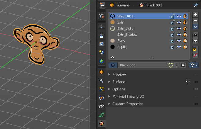Screen dimensions: 201x129
Task: Toggle lock on Skin_Shadow material
Action: pos(173,35)
